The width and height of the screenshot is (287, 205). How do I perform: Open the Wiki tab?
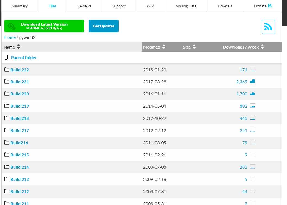point(151,6)
